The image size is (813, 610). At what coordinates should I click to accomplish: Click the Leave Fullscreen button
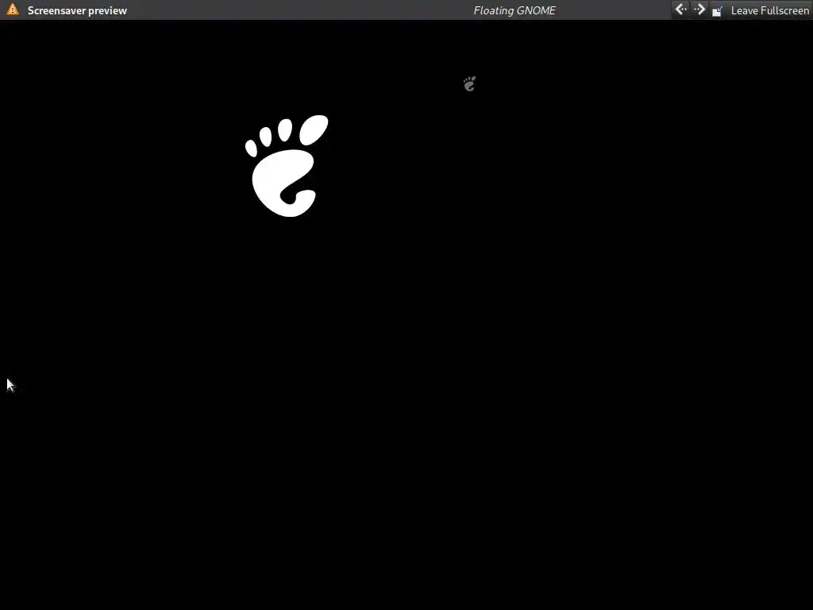[x=761, y=10]
